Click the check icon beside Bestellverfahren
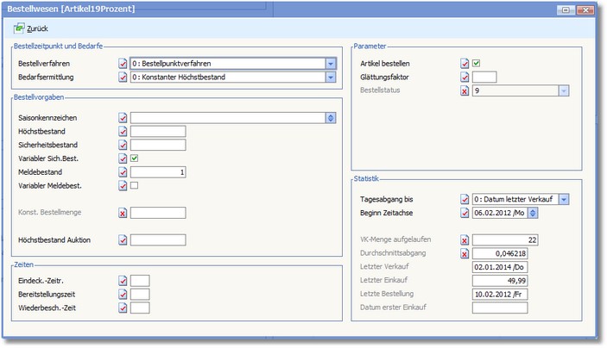This screenshot has width=607, height=348. (x=122, y=64)
